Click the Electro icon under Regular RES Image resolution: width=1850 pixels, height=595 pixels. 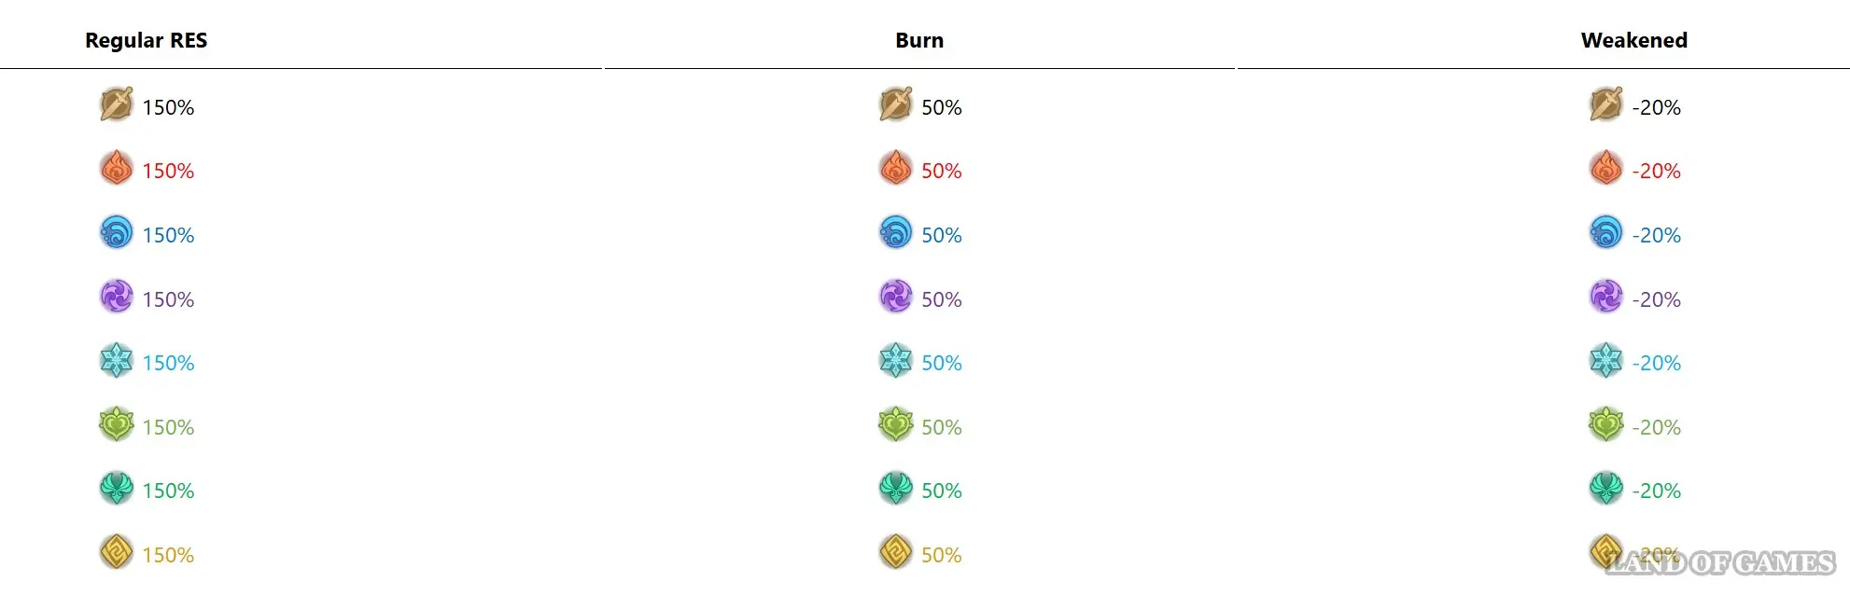click(117, 297)
